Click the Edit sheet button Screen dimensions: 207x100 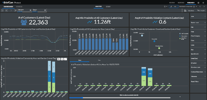[x=173, y=6]
